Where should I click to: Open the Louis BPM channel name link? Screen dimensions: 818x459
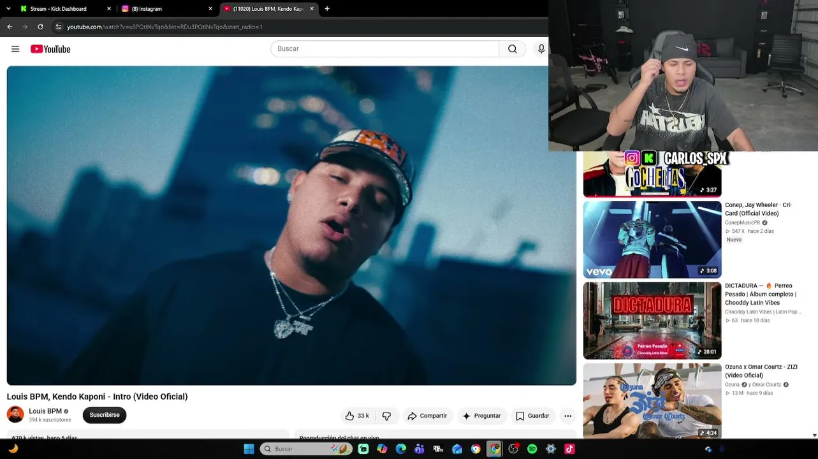45,411
